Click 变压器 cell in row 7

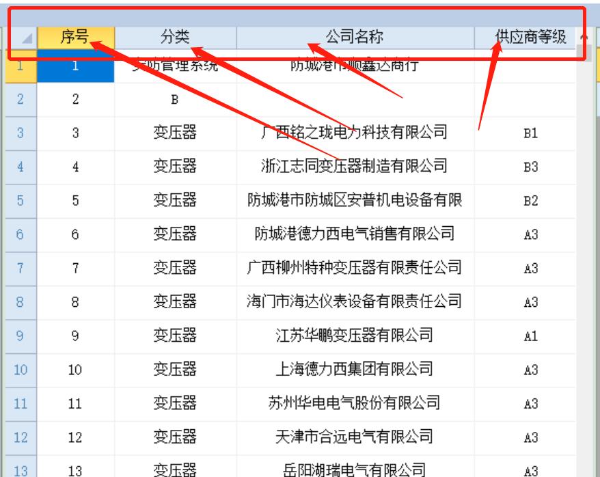tap(175, 268)
